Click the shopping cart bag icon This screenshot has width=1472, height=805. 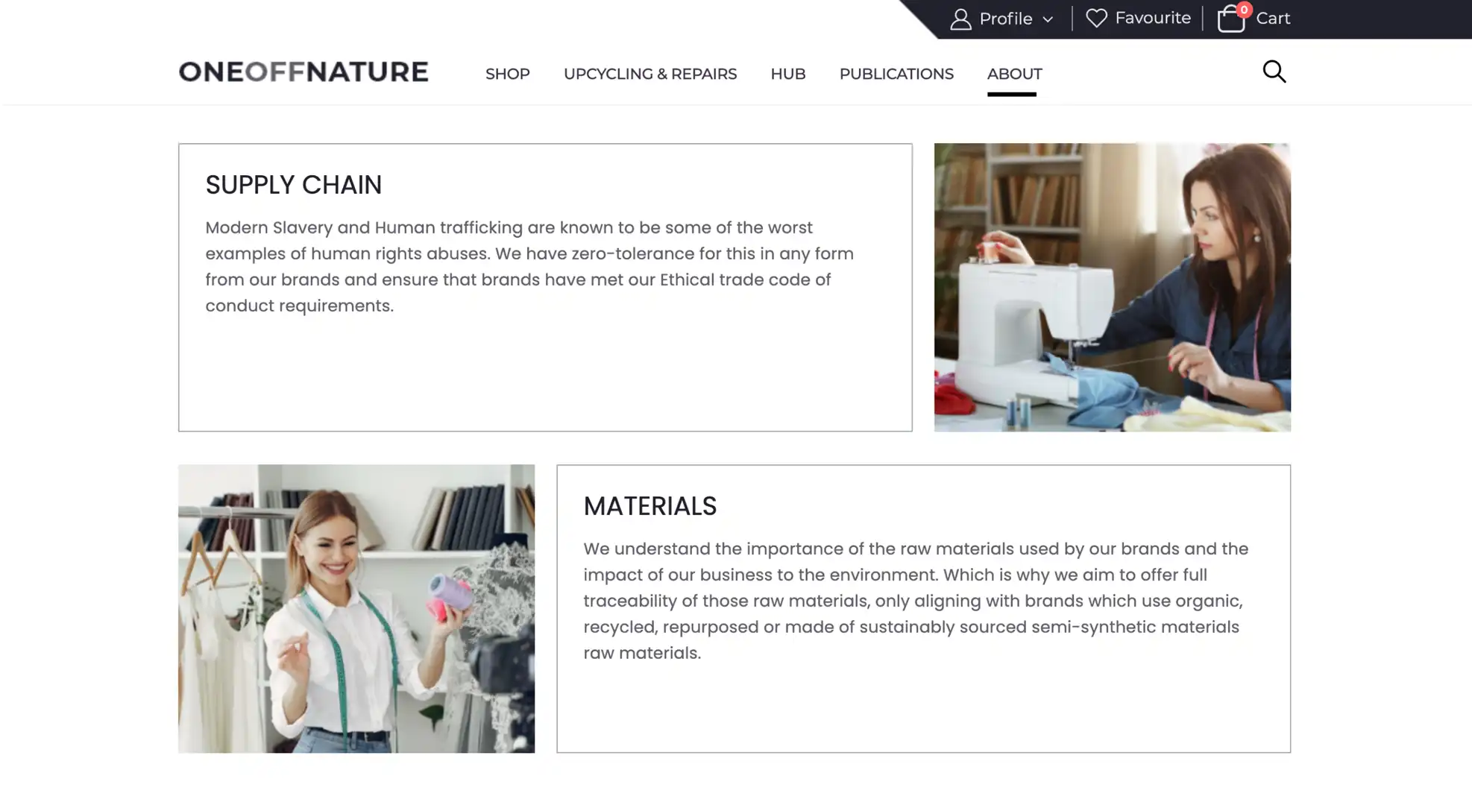click(1230, 20)
